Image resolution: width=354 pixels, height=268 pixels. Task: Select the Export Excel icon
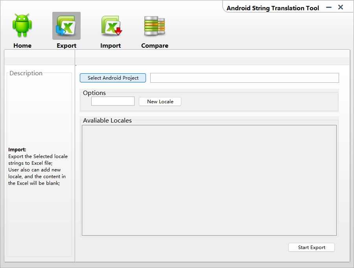[66, 26]
